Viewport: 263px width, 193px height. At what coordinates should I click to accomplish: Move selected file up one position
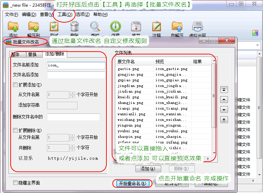pyautogui.click(x=224, y=100)
